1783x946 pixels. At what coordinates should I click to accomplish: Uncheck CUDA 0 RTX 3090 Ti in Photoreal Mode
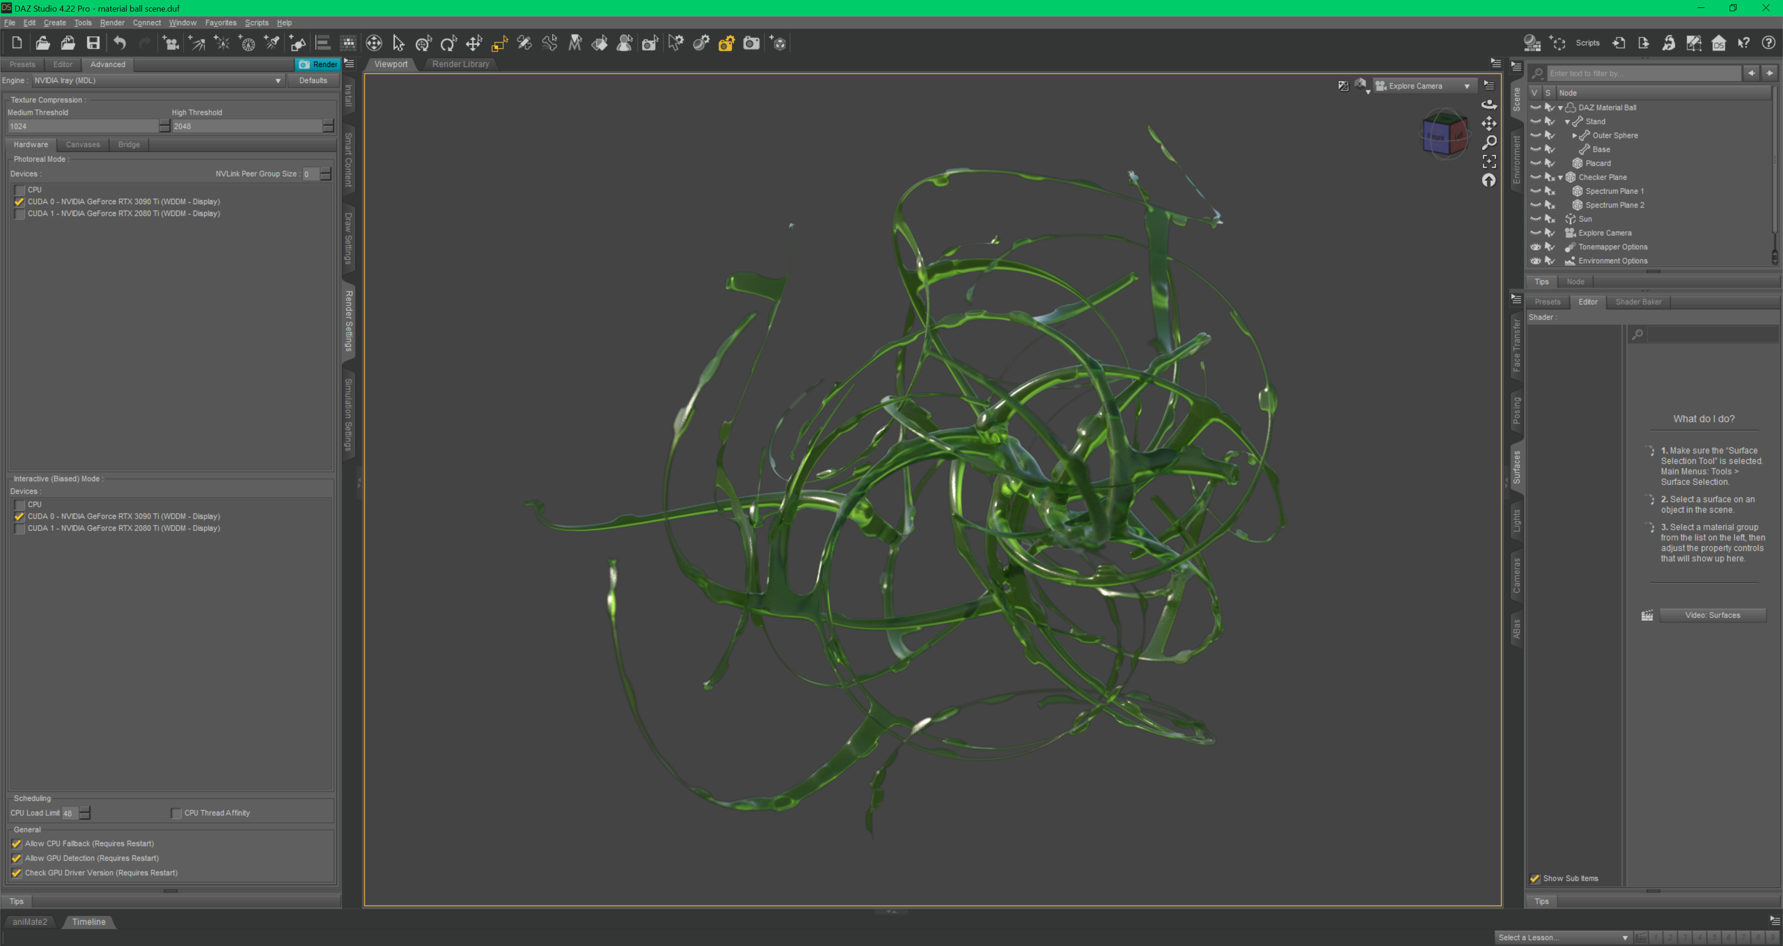[20, 201]
